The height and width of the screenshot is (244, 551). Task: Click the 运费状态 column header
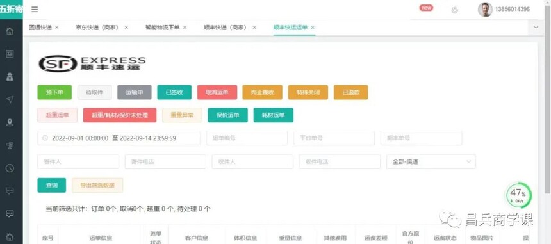pyautogui.click(x=445, y=238)
